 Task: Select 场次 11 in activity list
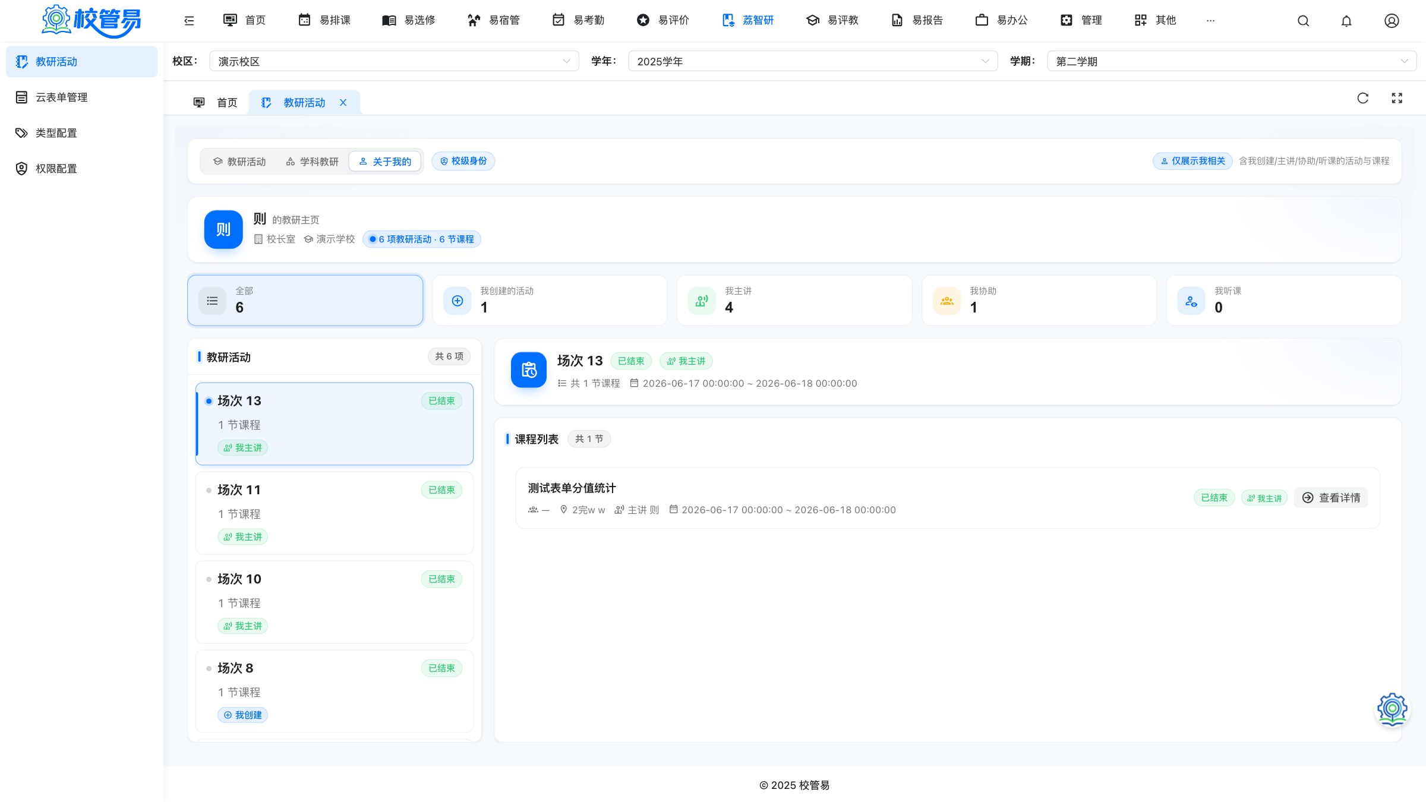(x=335, y=513)
